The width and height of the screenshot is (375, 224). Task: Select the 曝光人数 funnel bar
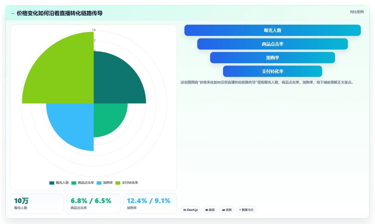pyautogui.click(x=272, y=30)
